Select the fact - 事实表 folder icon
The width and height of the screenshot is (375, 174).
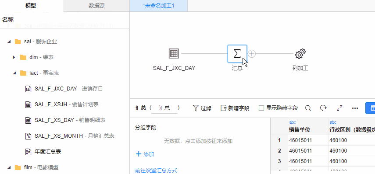click(x=23, y=73)
